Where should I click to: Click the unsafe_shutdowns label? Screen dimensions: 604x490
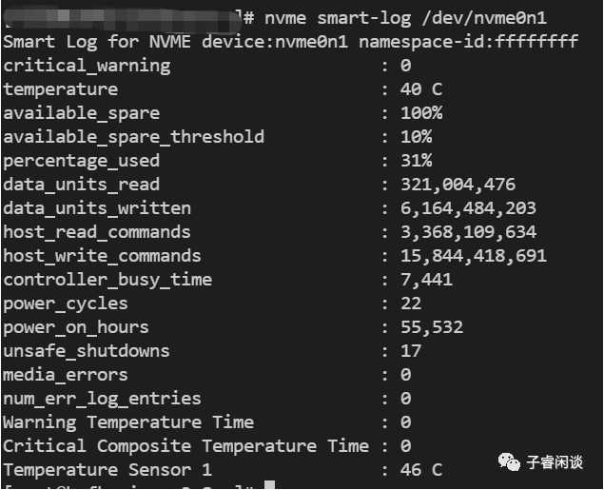tap(87, 351)
